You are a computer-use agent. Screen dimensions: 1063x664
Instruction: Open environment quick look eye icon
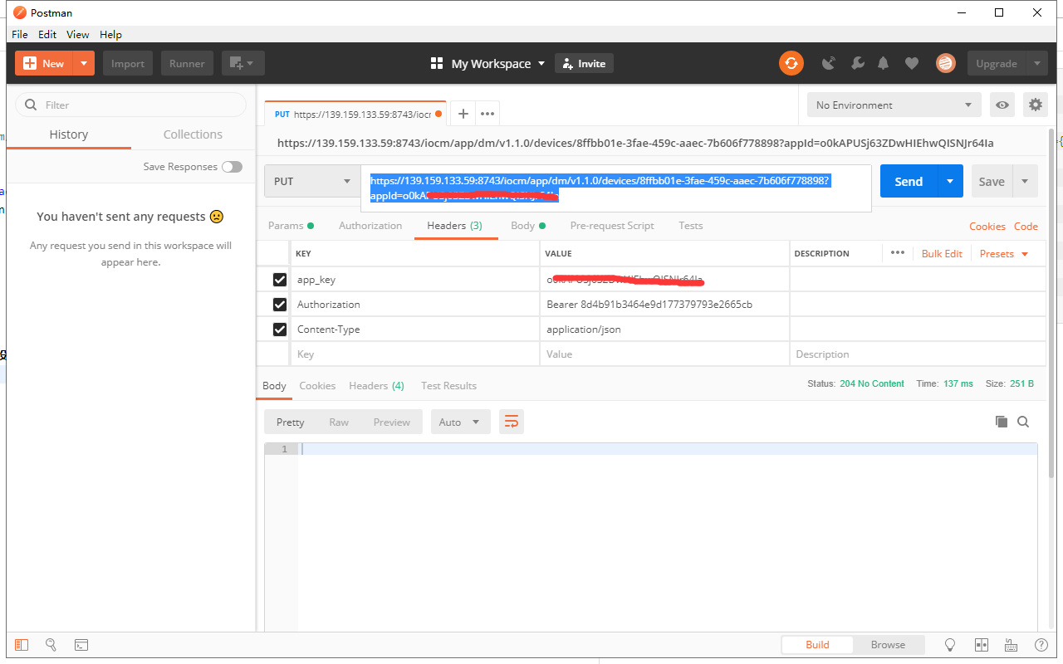pos(1003,105)
